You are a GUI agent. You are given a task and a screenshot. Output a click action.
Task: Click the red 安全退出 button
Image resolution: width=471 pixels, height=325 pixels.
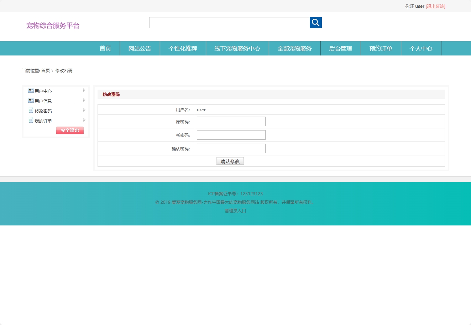[70, 130]
